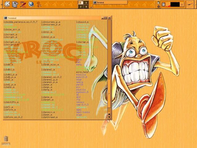This screenshot has width=197, height=148.
Task: Click libpng.a entry
Action: click(46, 90)
